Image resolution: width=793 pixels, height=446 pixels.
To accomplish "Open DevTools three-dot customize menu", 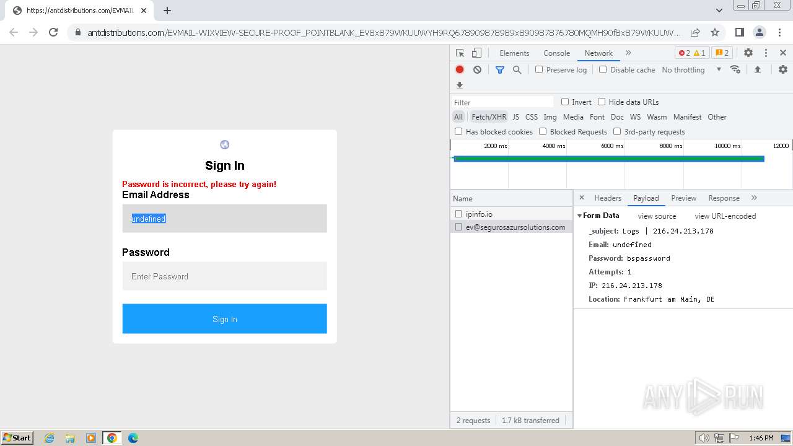I will click(x=766, y=53).
